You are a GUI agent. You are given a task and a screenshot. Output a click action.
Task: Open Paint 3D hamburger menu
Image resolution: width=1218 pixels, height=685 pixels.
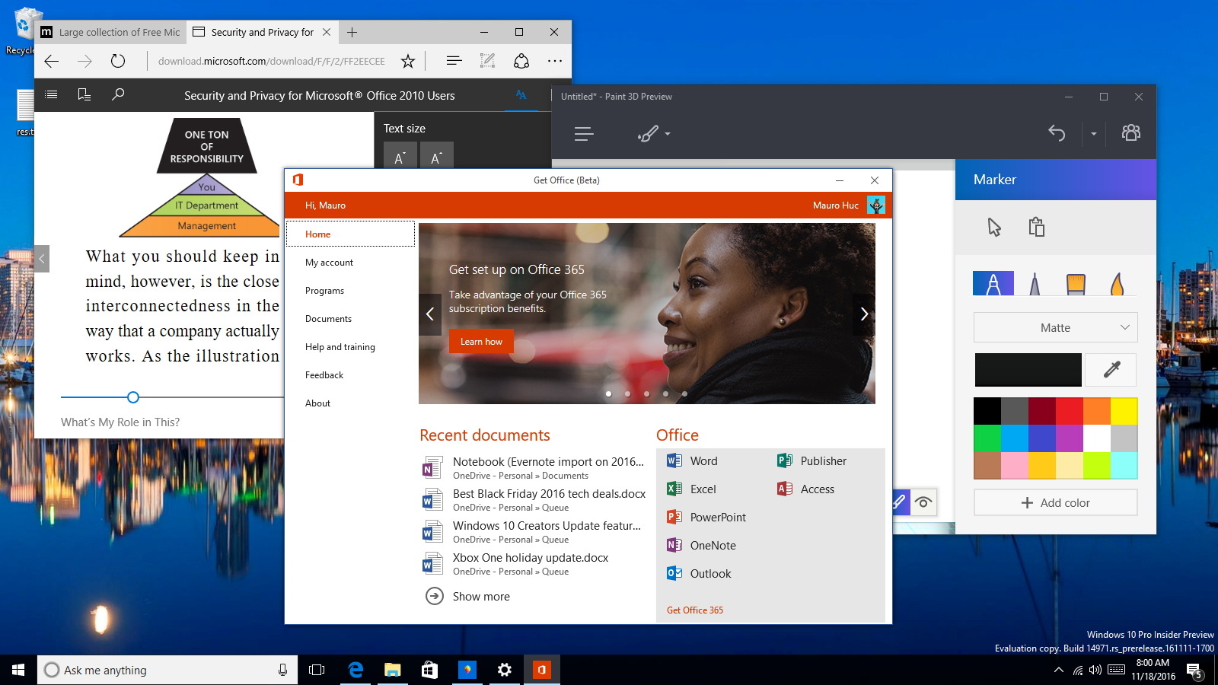[x=584, y=134]
